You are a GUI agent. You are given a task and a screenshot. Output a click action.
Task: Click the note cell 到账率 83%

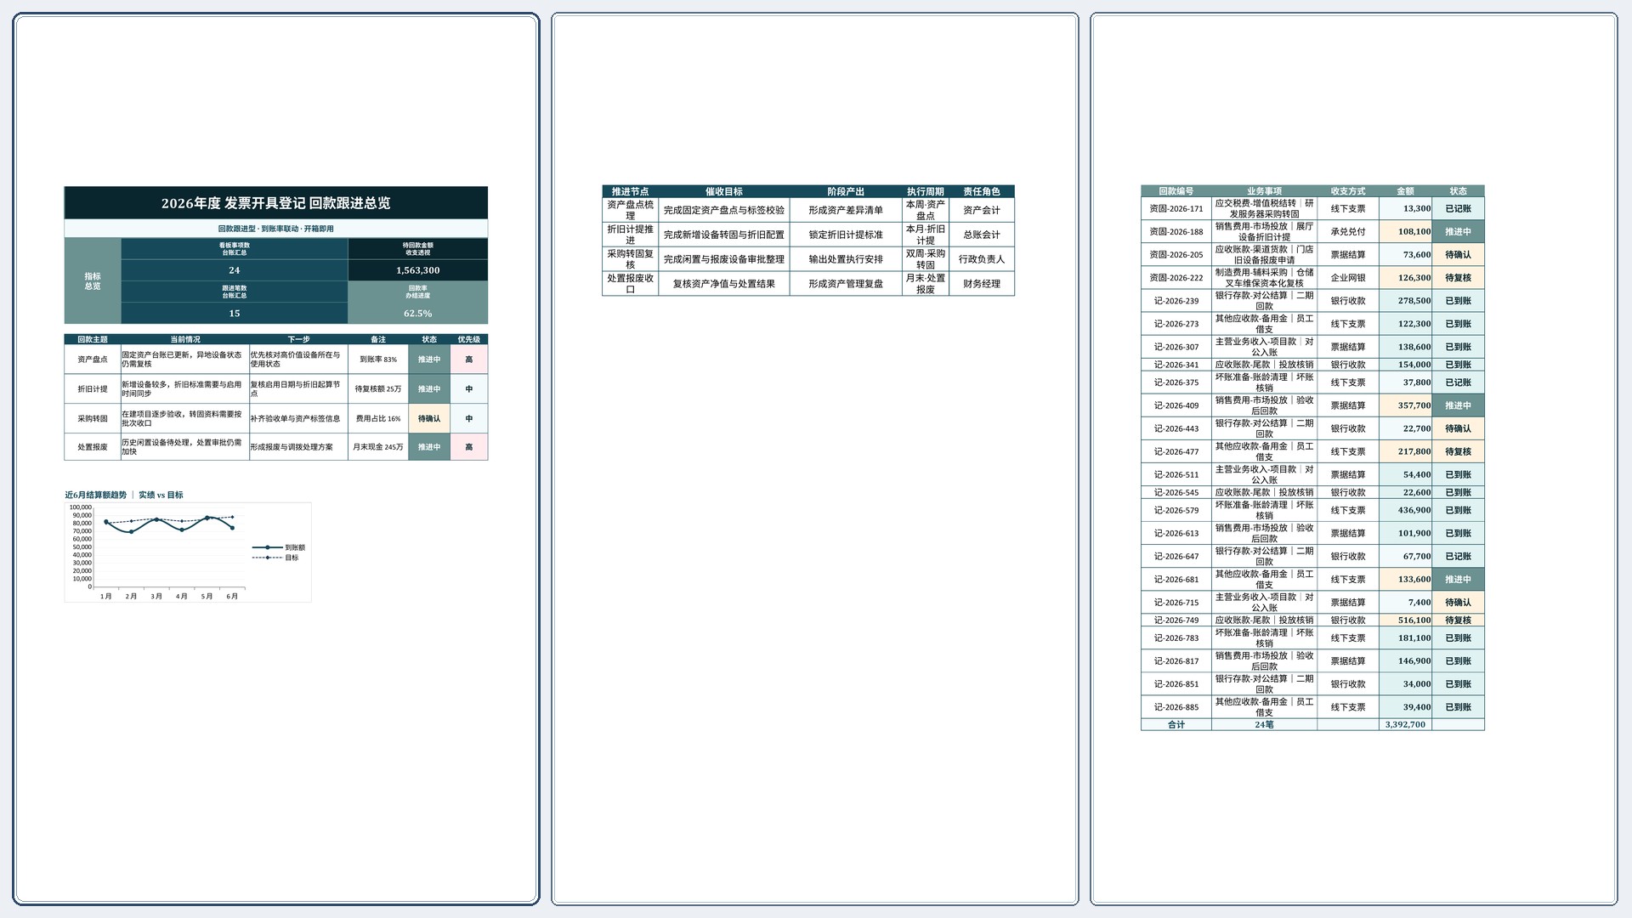(378, 360)
